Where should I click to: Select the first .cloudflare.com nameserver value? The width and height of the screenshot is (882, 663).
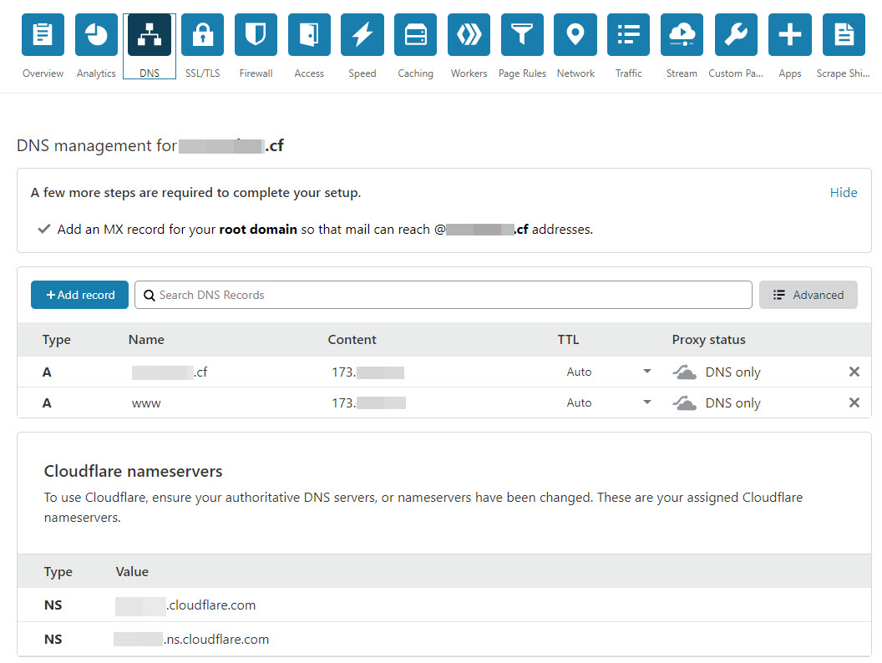tap(185, 605)
